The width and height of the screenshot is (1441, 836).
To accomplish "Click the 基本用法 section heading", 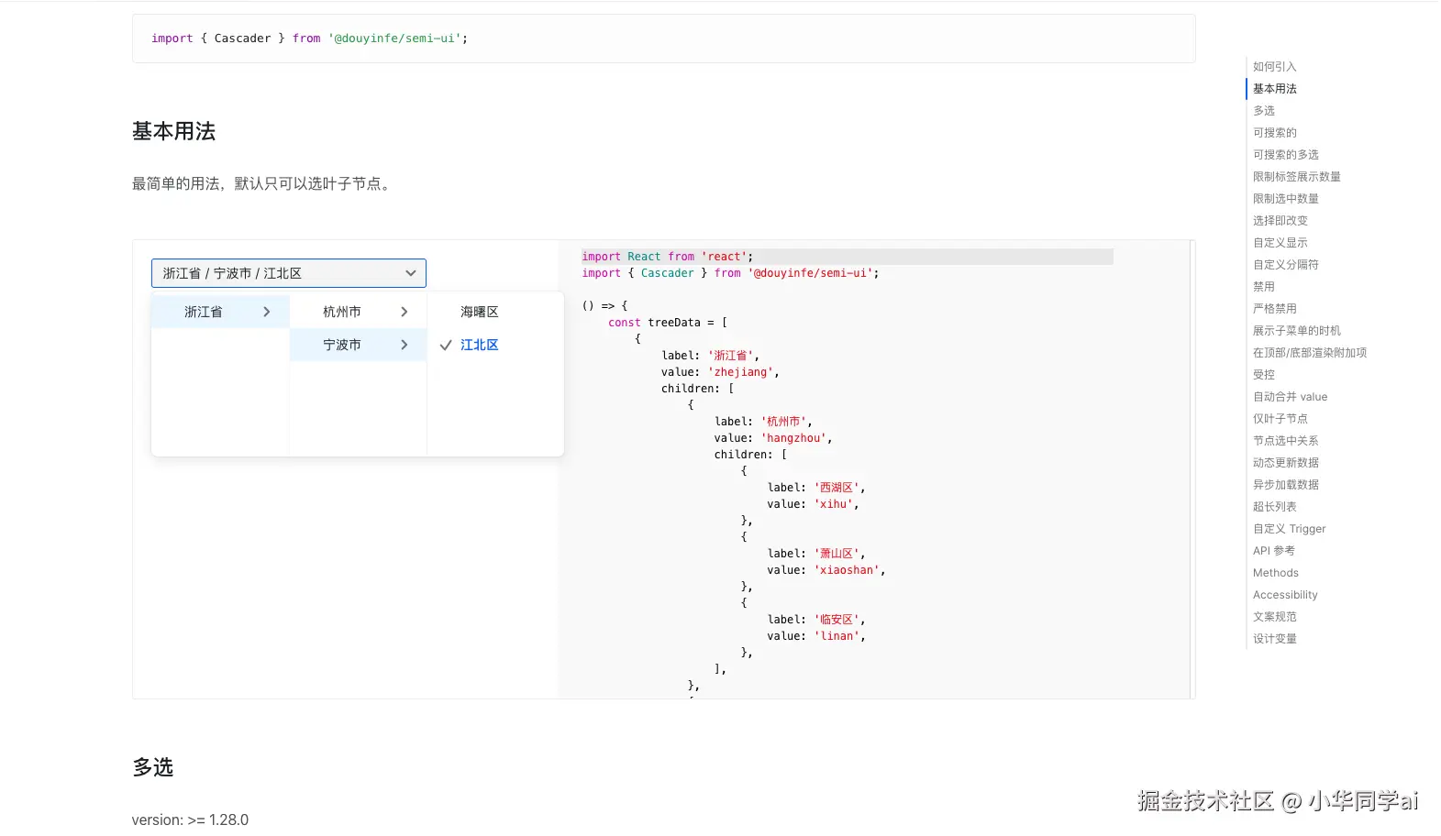I will (174, 132).
